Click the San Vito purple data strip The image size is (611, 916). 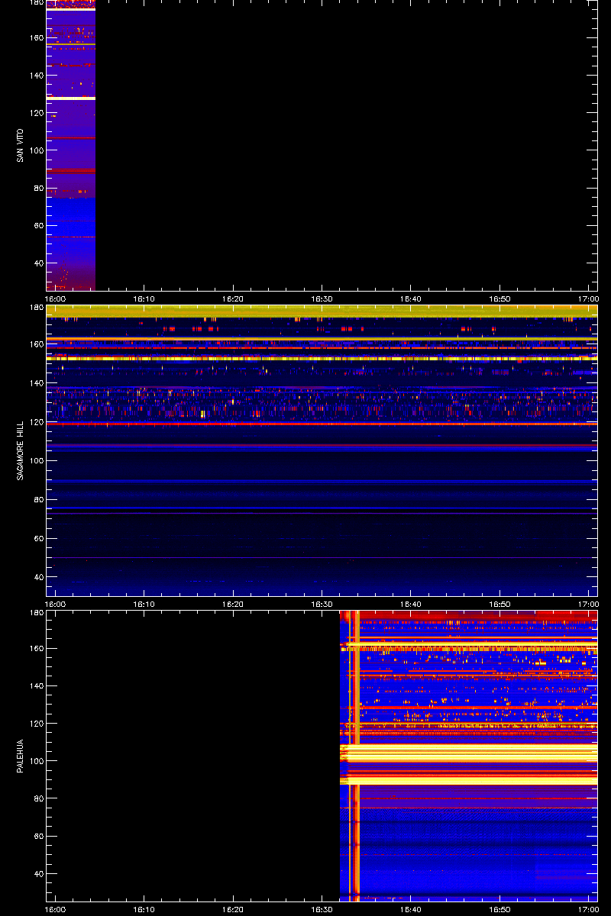point(71,145)
